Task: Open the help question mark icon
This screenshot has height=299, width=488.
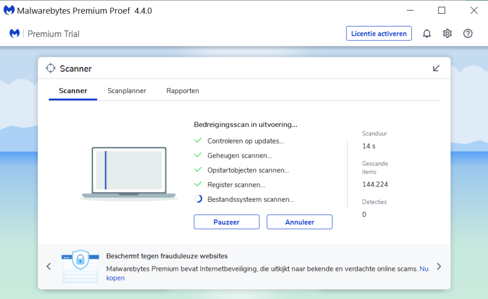Action: (468, 33)
